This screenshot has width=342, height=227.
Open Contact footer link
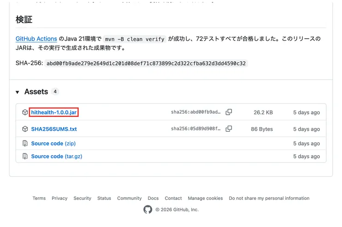(x=173, y=198)
